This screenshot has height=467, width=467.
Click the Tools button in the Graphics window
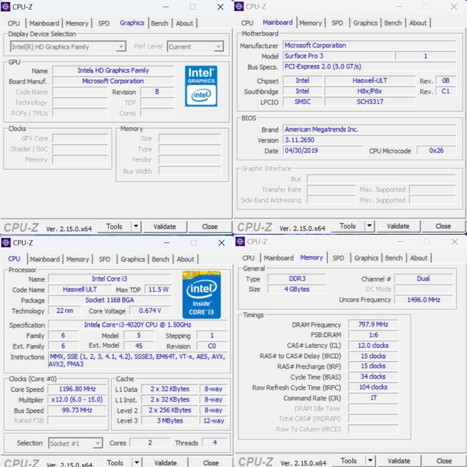pyautogui.click(x=114, y=226)
